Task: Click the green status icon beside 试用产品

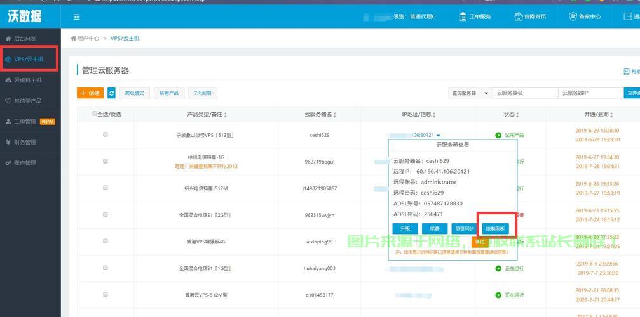Action: [x=498, y=135]
